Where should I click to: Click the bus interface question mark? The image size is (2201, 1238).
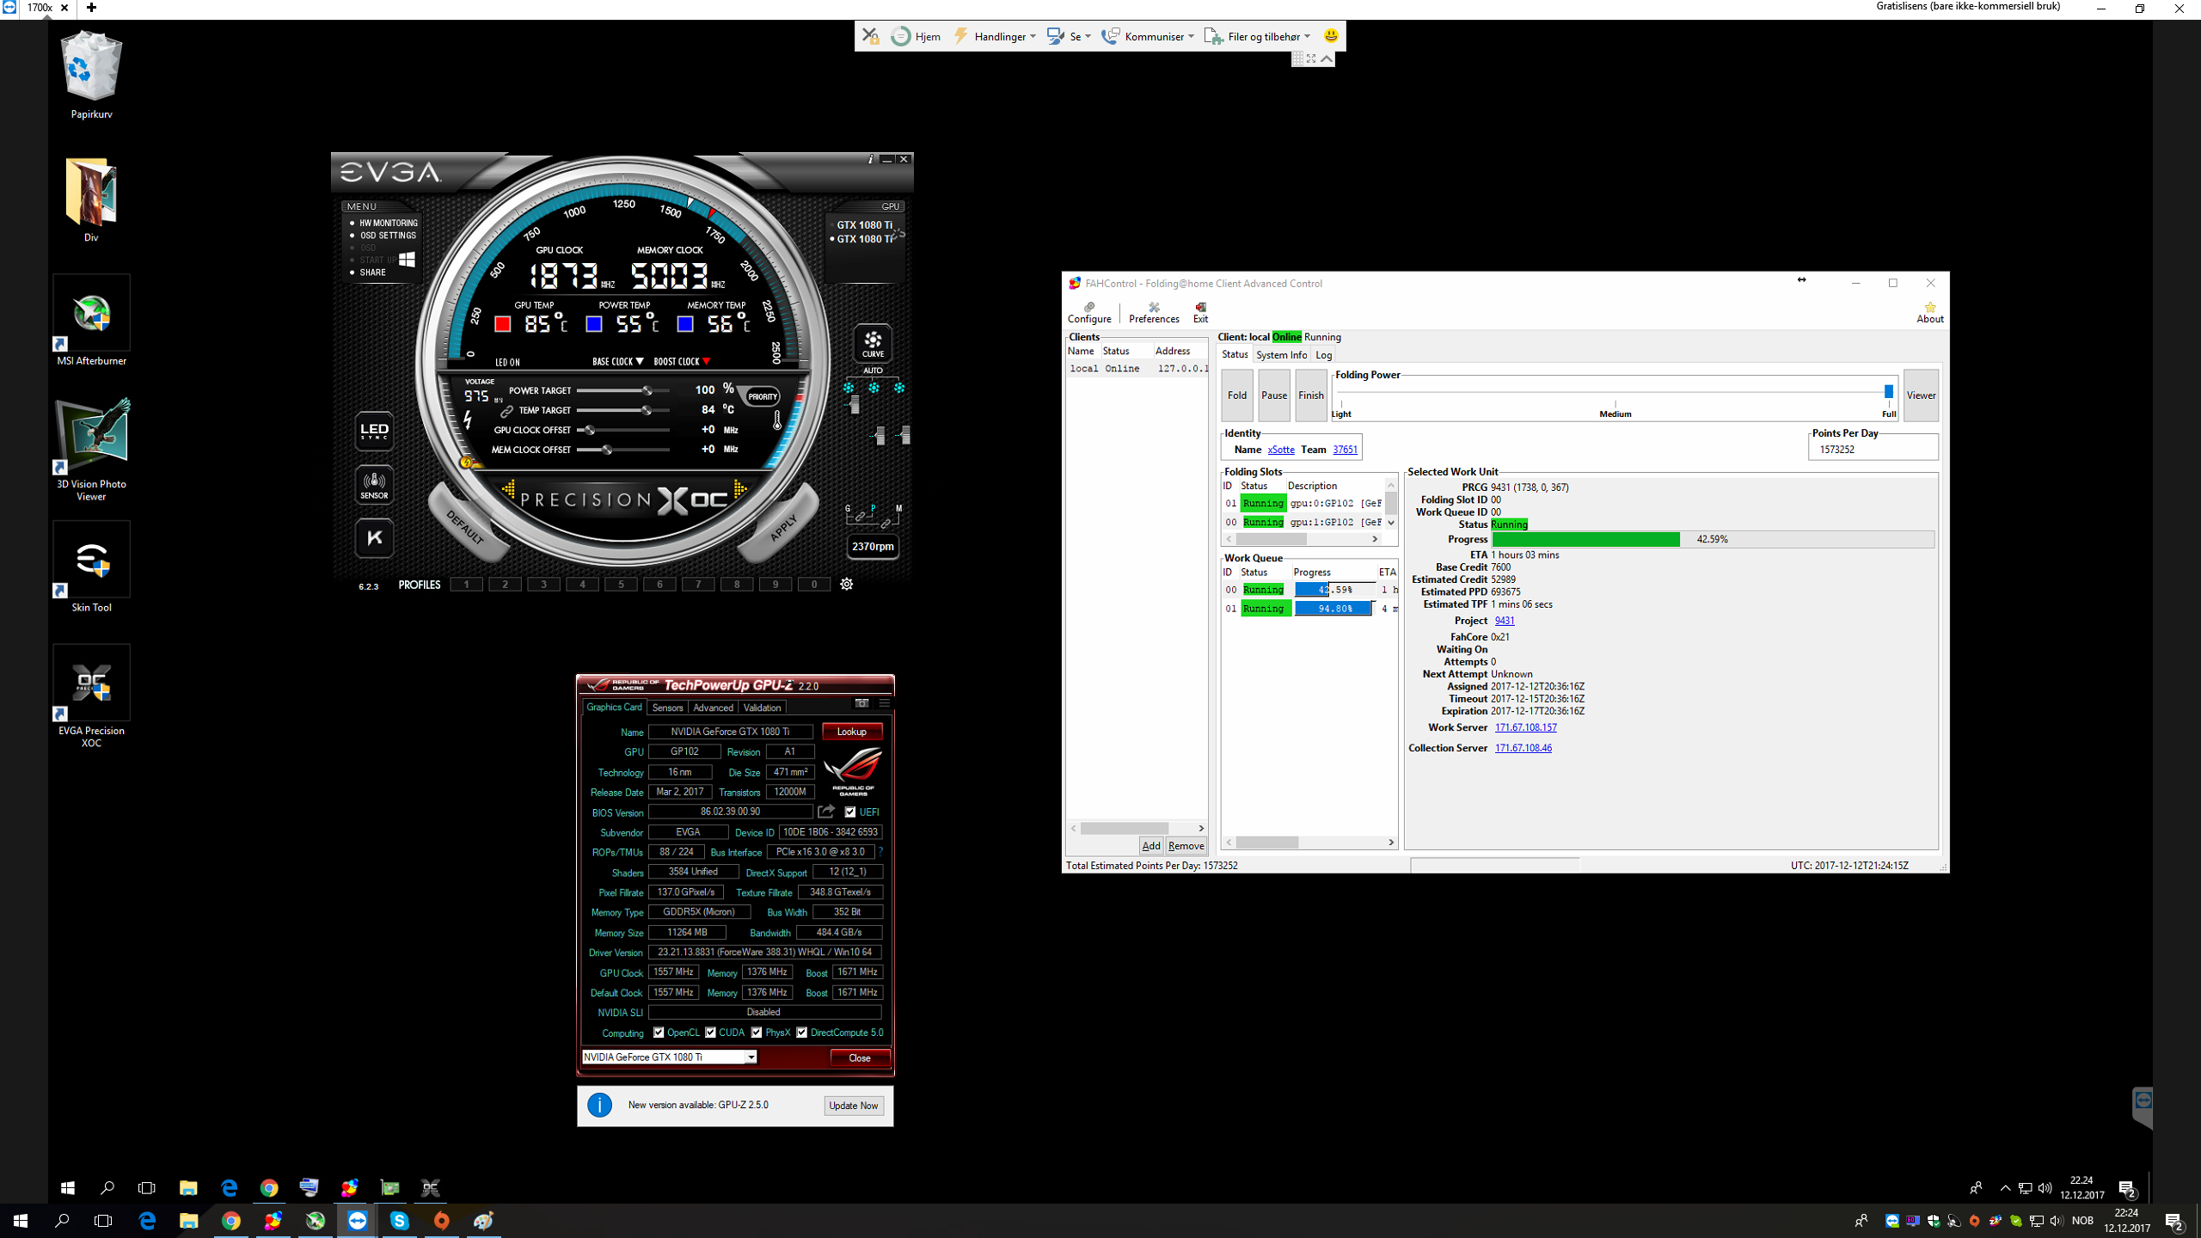880,852
